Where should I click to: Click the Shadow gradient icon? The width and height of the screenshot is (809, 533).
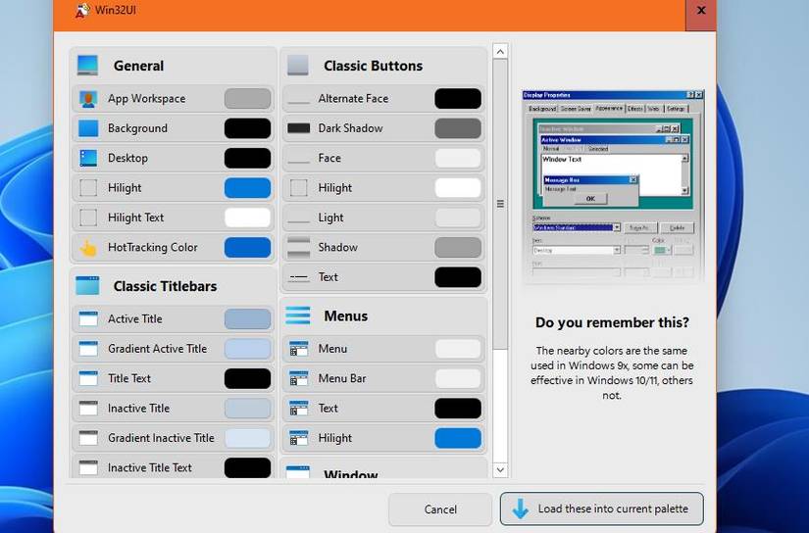pos(299,248)
